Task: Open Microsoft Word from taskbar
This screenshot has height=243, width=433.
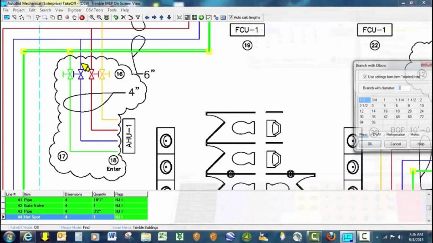Action: pos(112,237)
